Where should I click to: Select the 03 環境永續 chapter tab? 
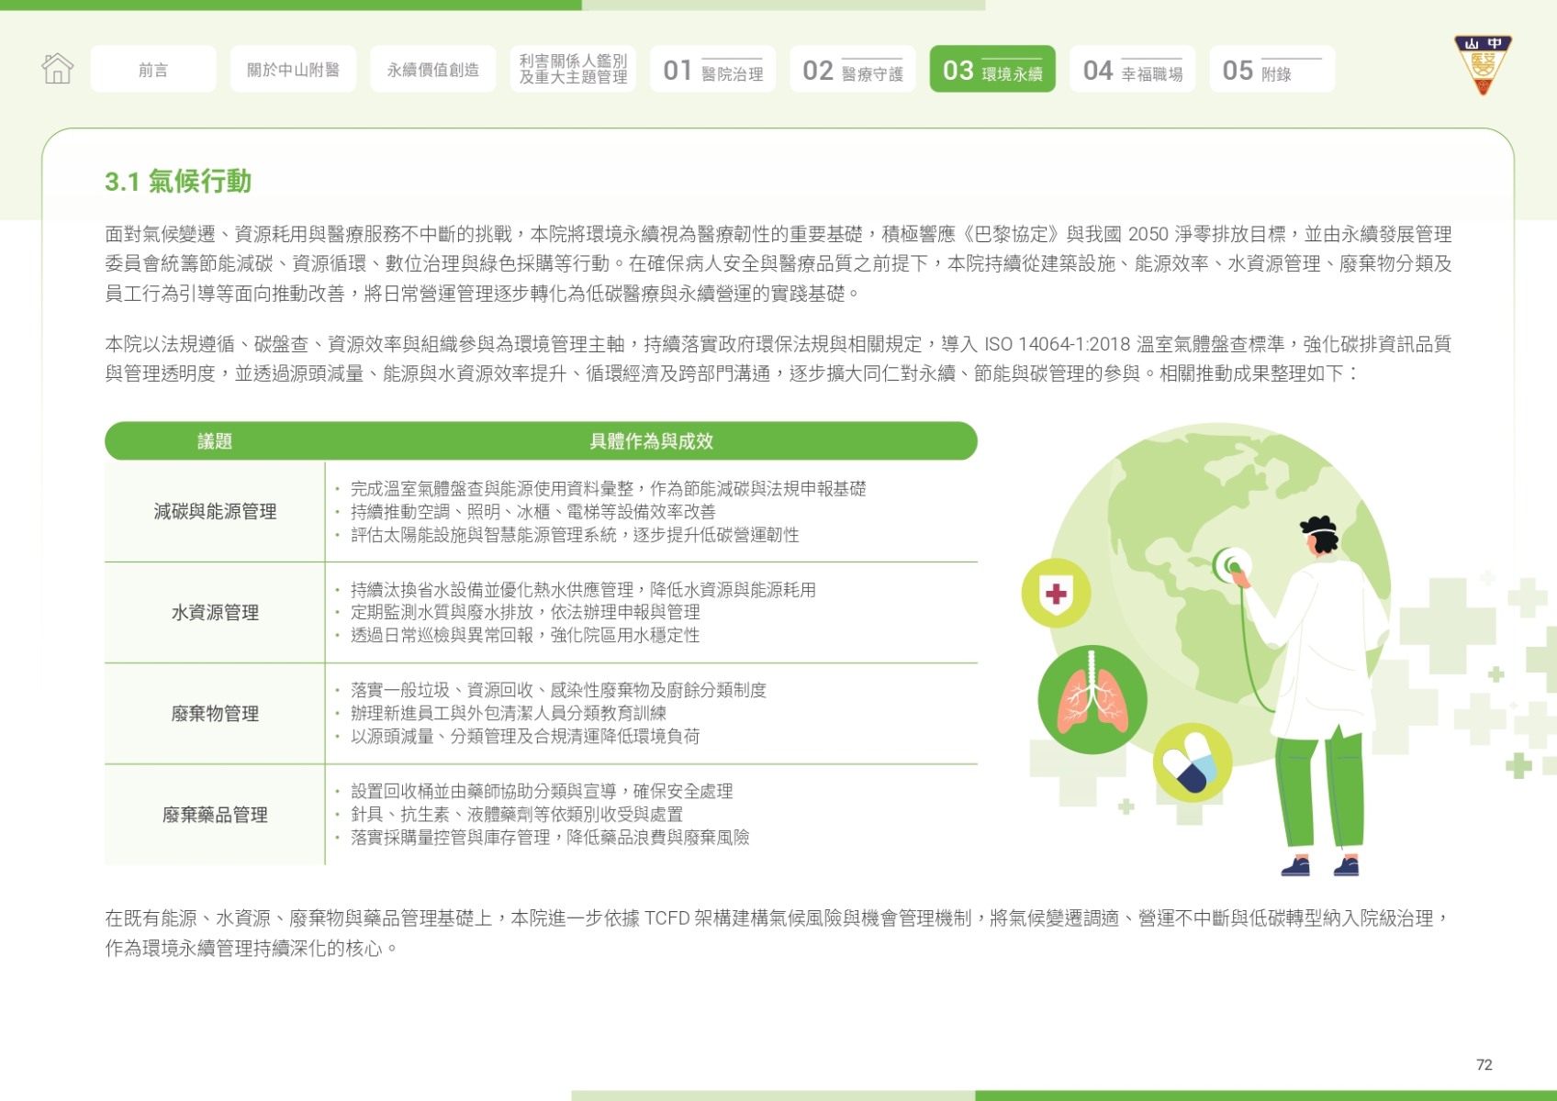click(992, 69)
